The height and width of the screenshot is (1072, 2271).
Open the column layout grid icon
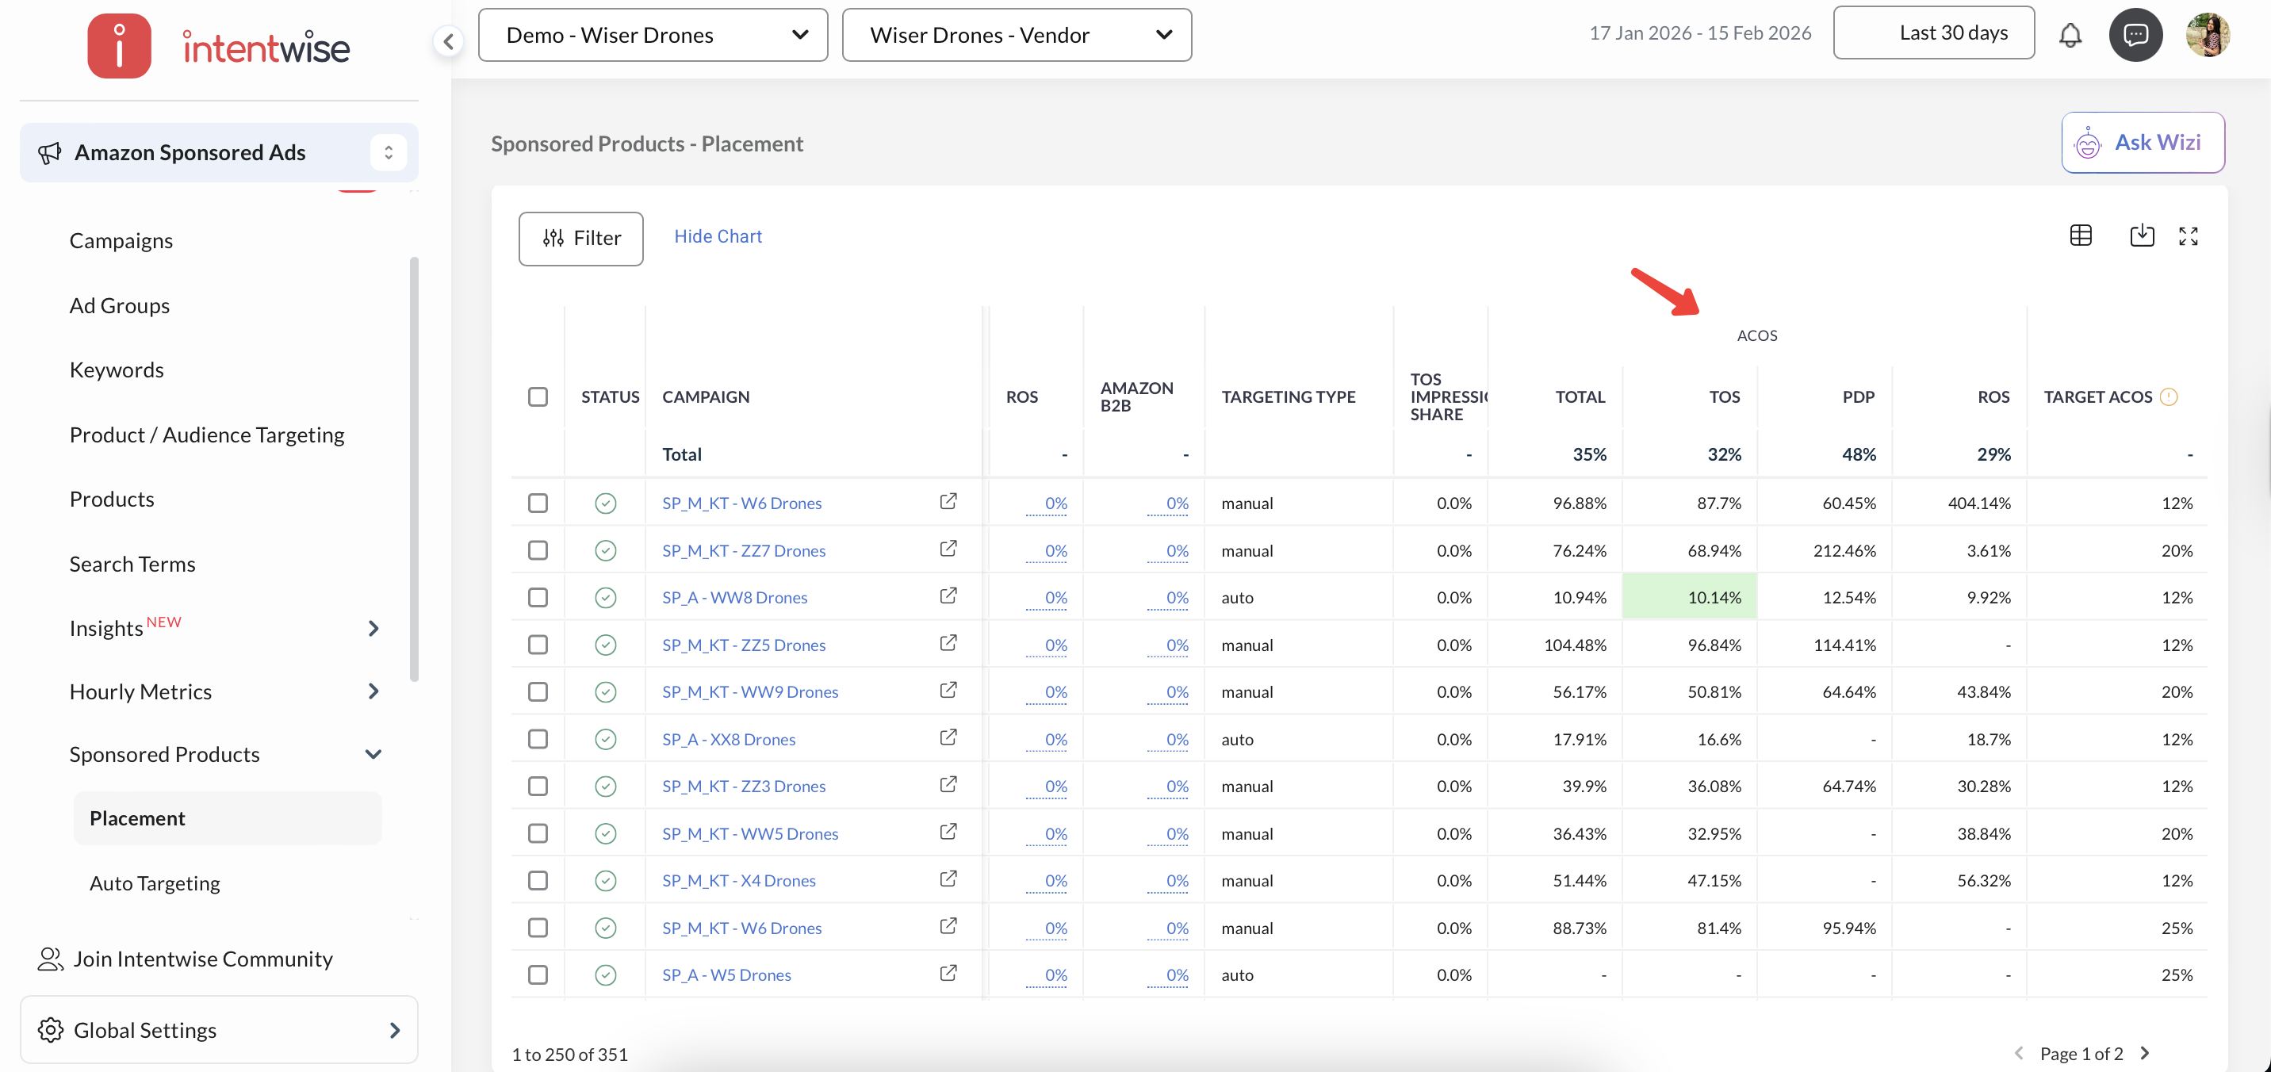[x=2081, y=235]
